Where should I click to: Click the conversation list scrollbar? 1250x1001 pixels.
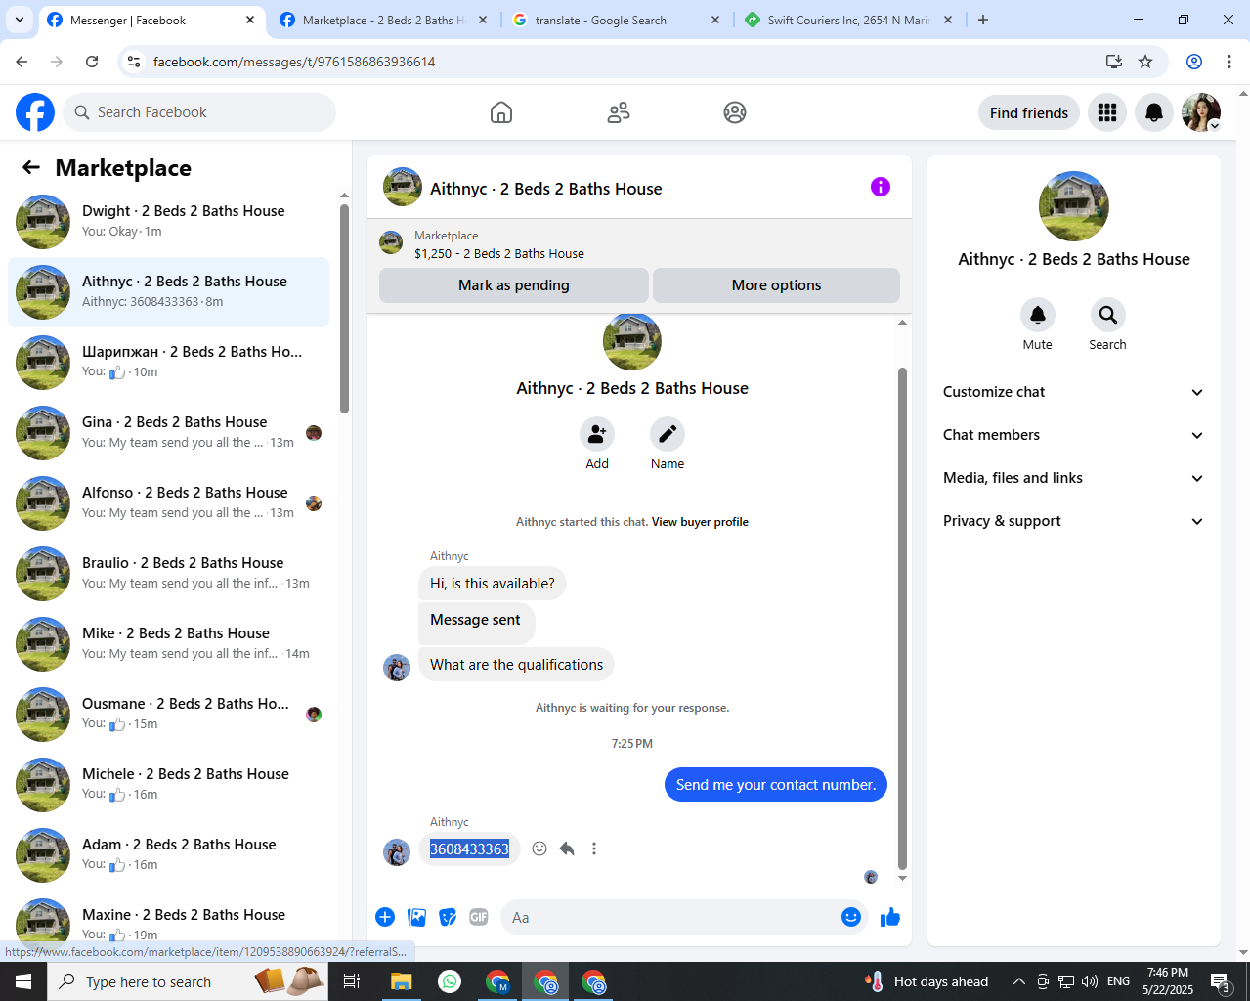click(344, 308)
